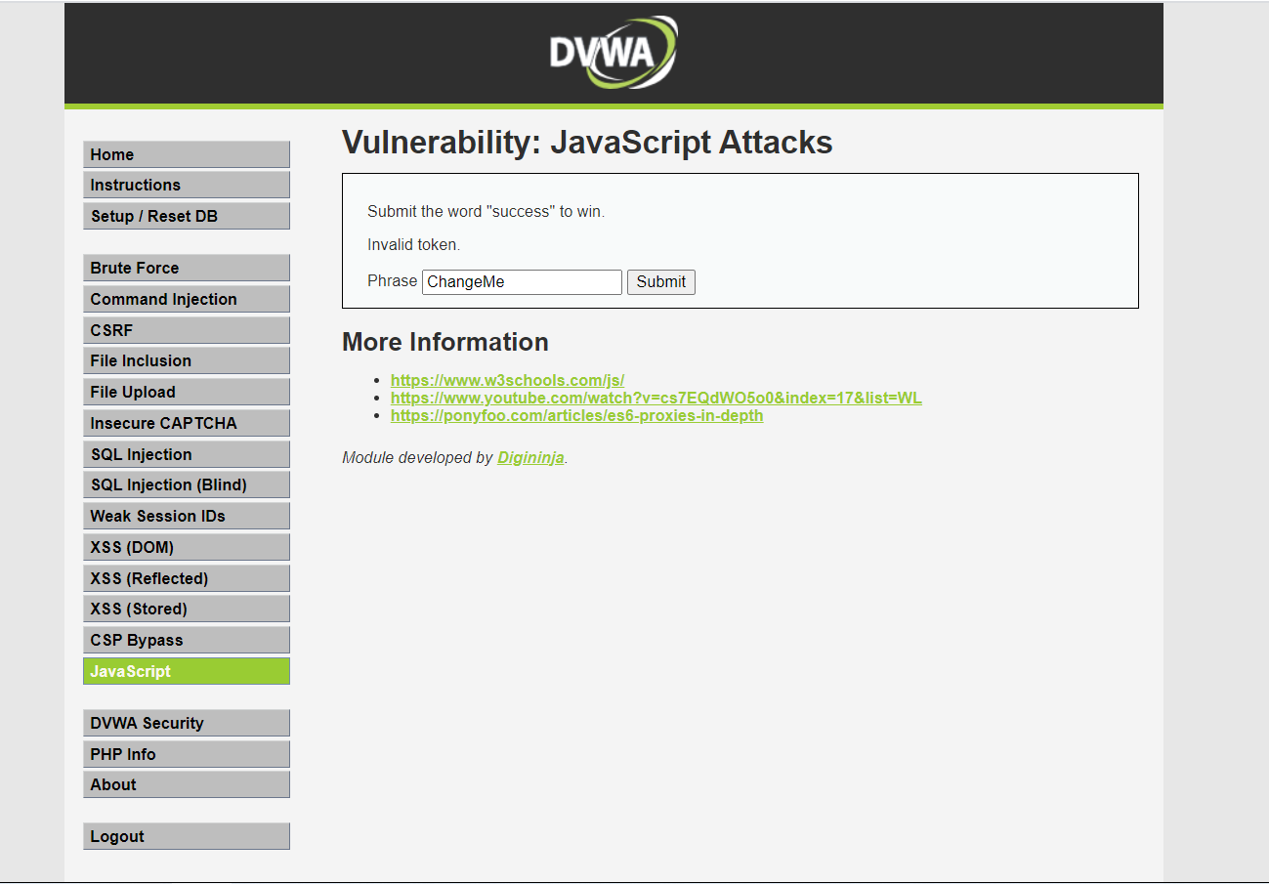The width and height of the screenshot is (1269, 884).
Task: Open the Home menu item
Action: pos(186,154)
